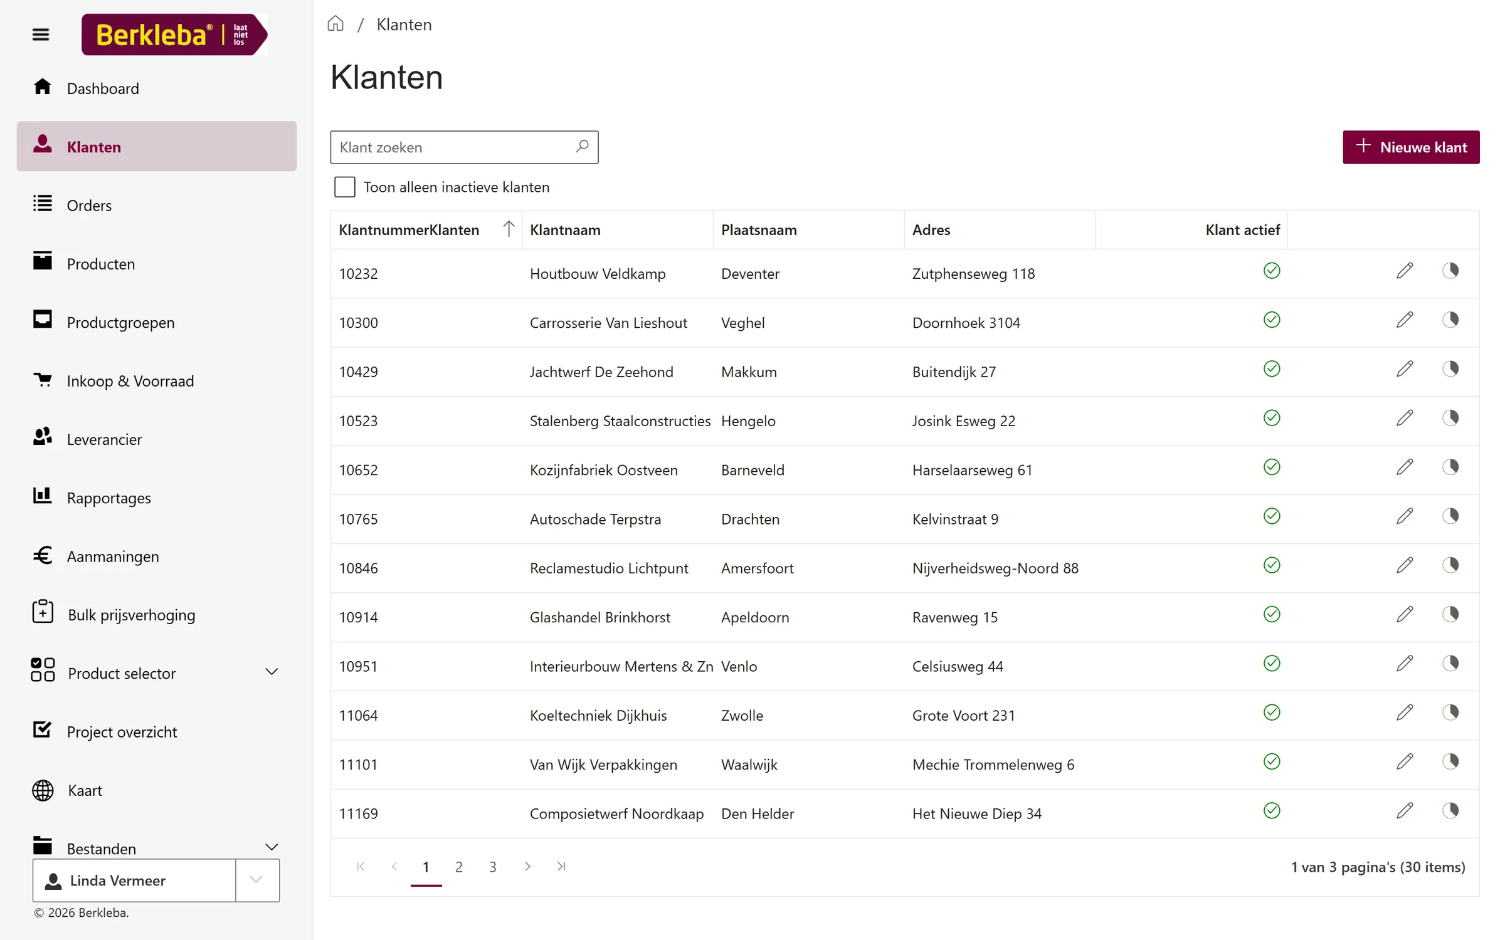Screen dimensions: 1505x940
Task: Open pie chart icon for Houtbouw Veldkamp
Action: point(1450,271)
